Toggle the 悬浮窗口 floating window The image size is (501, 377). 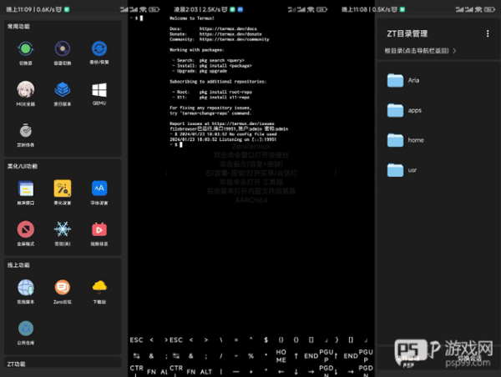(25, 188)
